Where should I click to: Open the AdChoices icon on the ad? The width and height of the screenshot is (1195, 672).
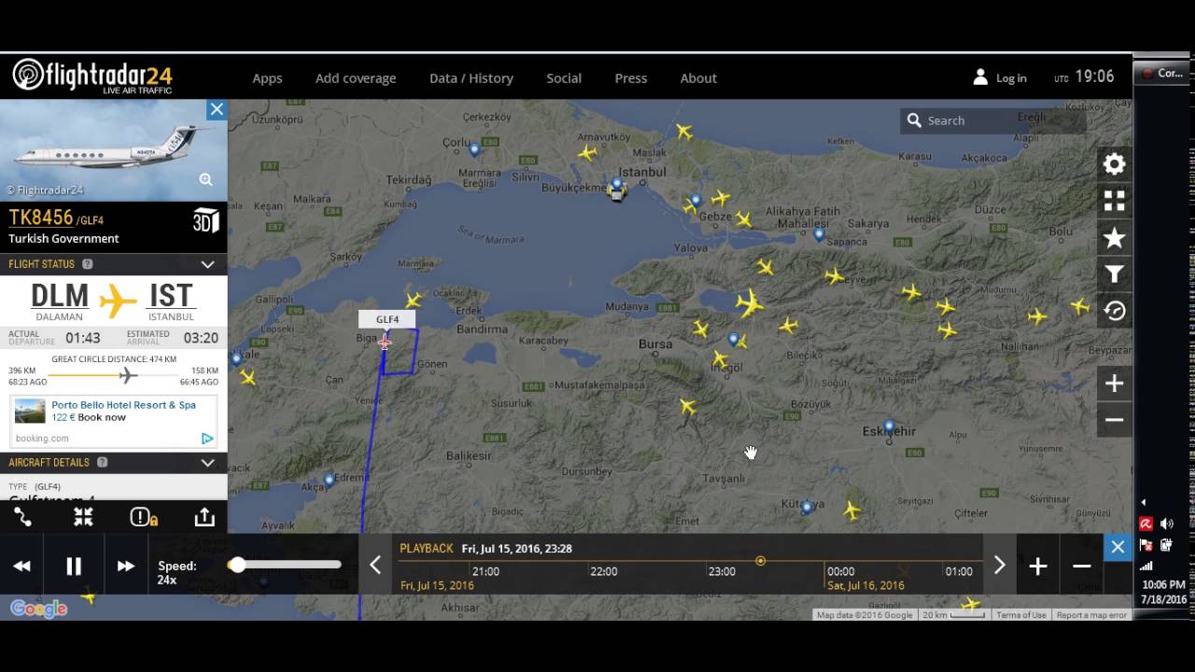click(207, 439)
